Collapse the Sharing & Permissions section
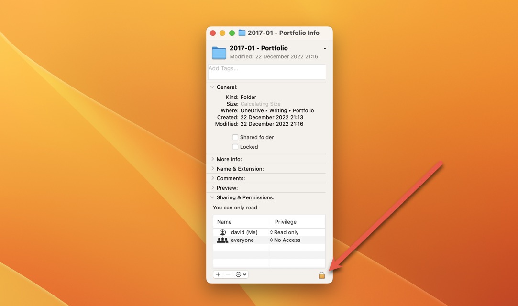 coord(212,197)
